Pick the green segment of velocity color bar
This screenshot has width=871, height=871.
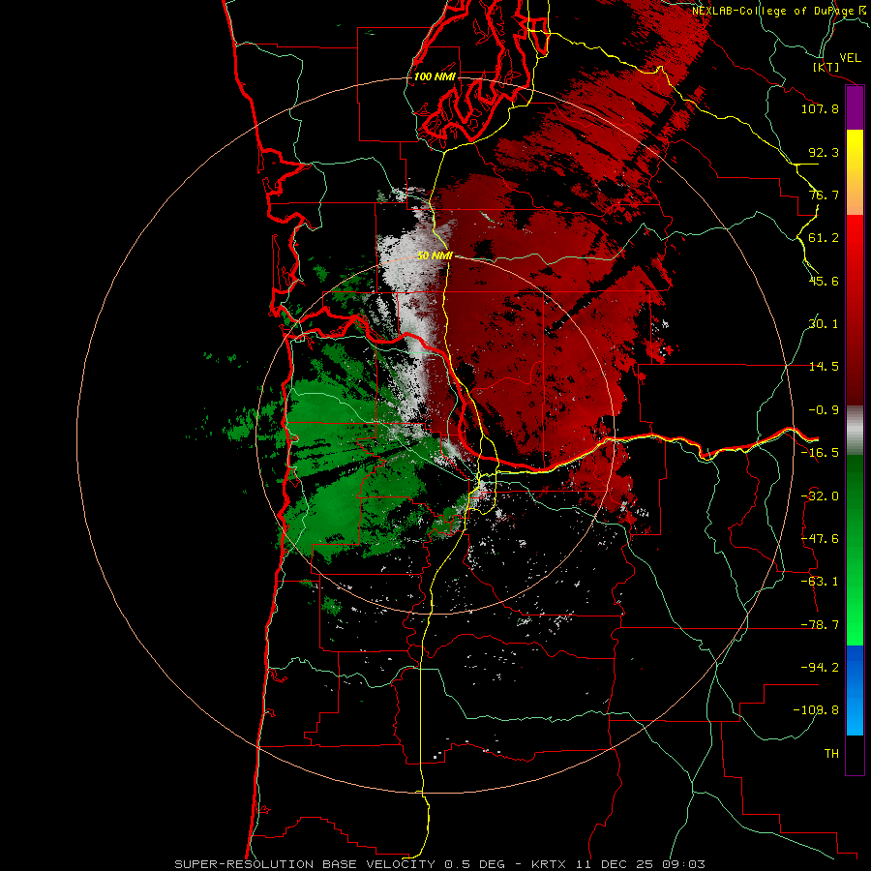pyautogui.click(x=855, y=550)
